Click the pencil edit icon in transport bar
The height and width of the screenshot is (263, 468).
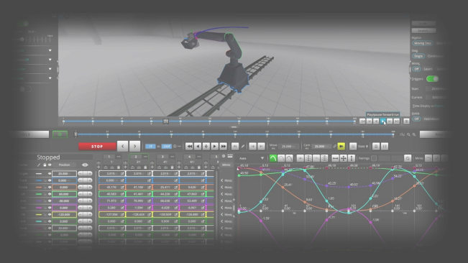tap(243, 147)
